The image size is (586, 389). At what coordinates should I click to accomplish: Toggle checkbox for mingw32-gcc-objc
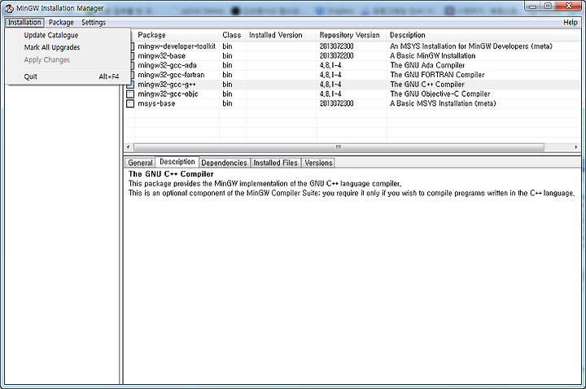(130, 94)
